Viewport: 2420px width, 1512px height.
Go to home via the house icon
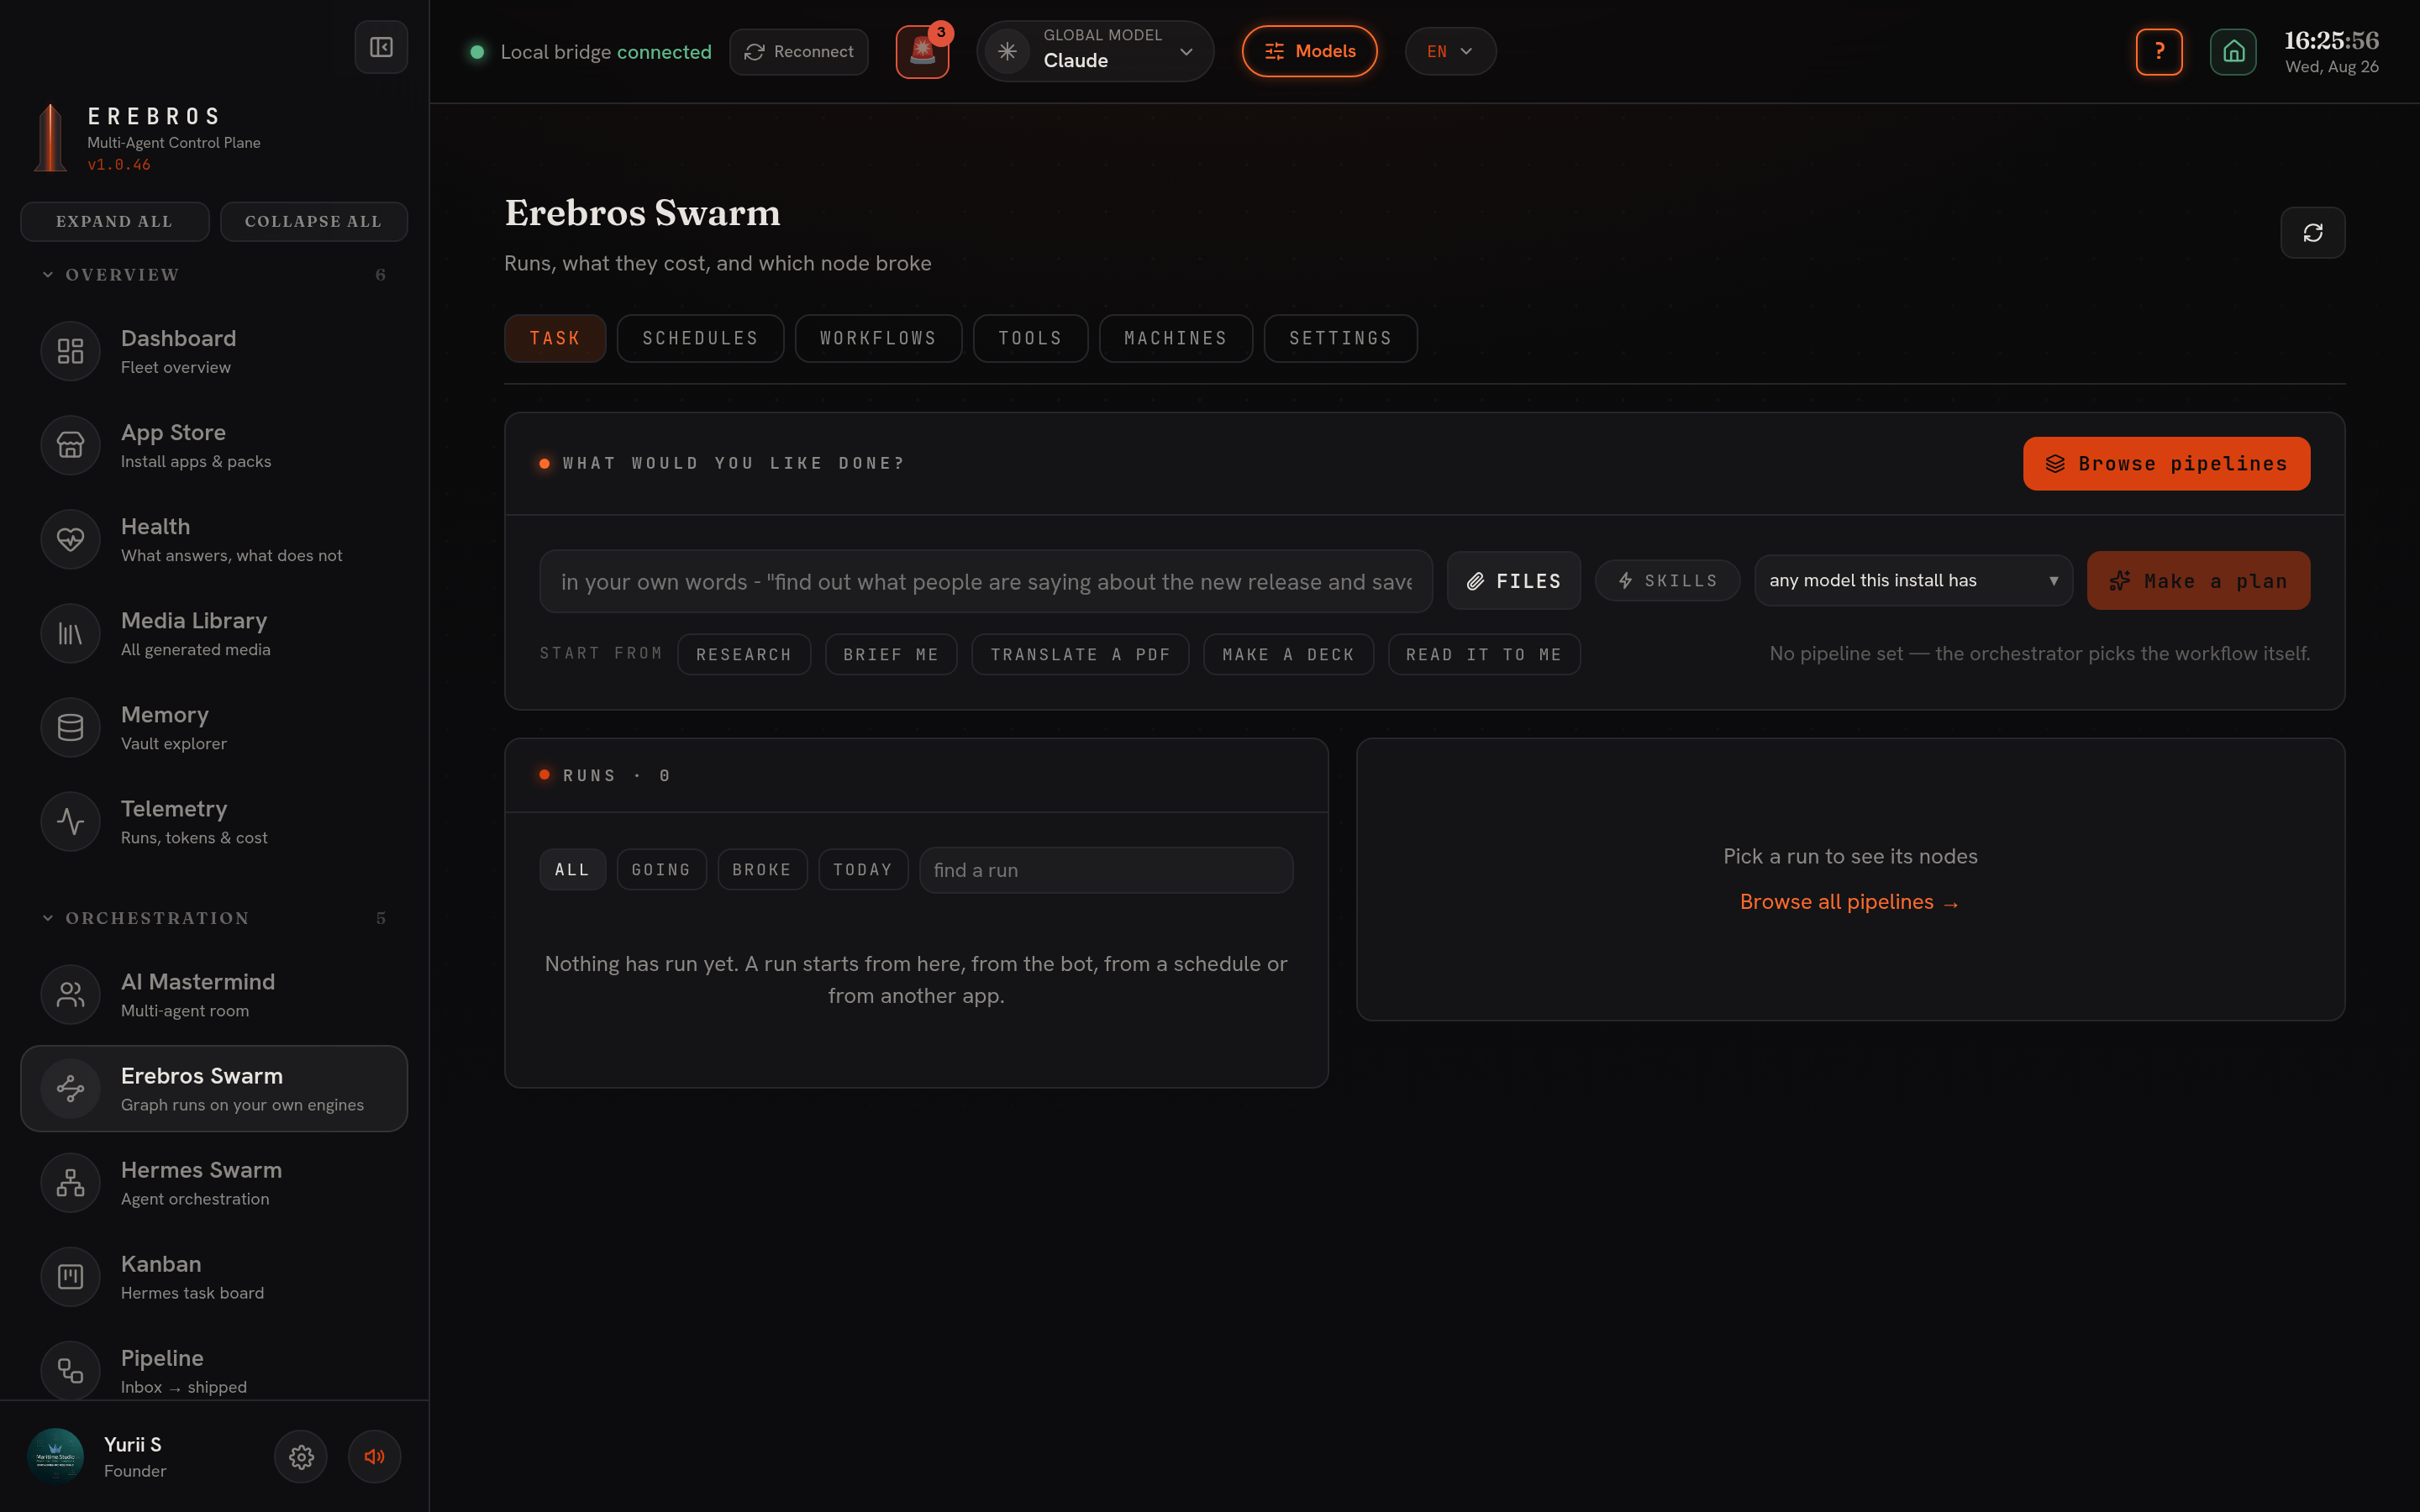[x=2233, y=51]
